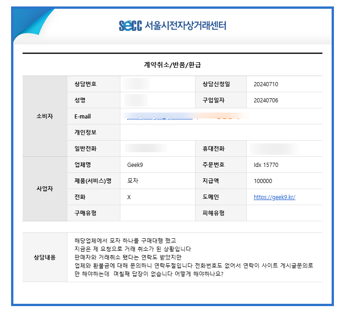Screen dimensions: 351x319
Task: Click the SECC logo in header
Action: [x=130, y=25]
